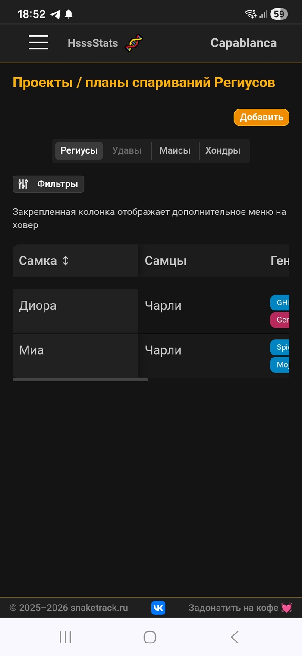Click the Самцы column header
This screenshot has width=302, height=656.
pyautogui.click(x=166, y=261)
